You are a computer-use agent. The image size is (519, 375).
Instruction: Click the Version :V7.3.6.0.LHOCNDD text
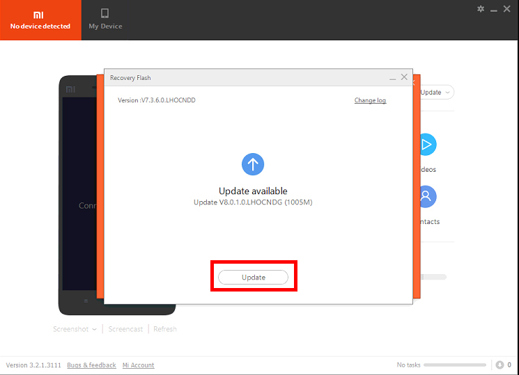(157, 100)
